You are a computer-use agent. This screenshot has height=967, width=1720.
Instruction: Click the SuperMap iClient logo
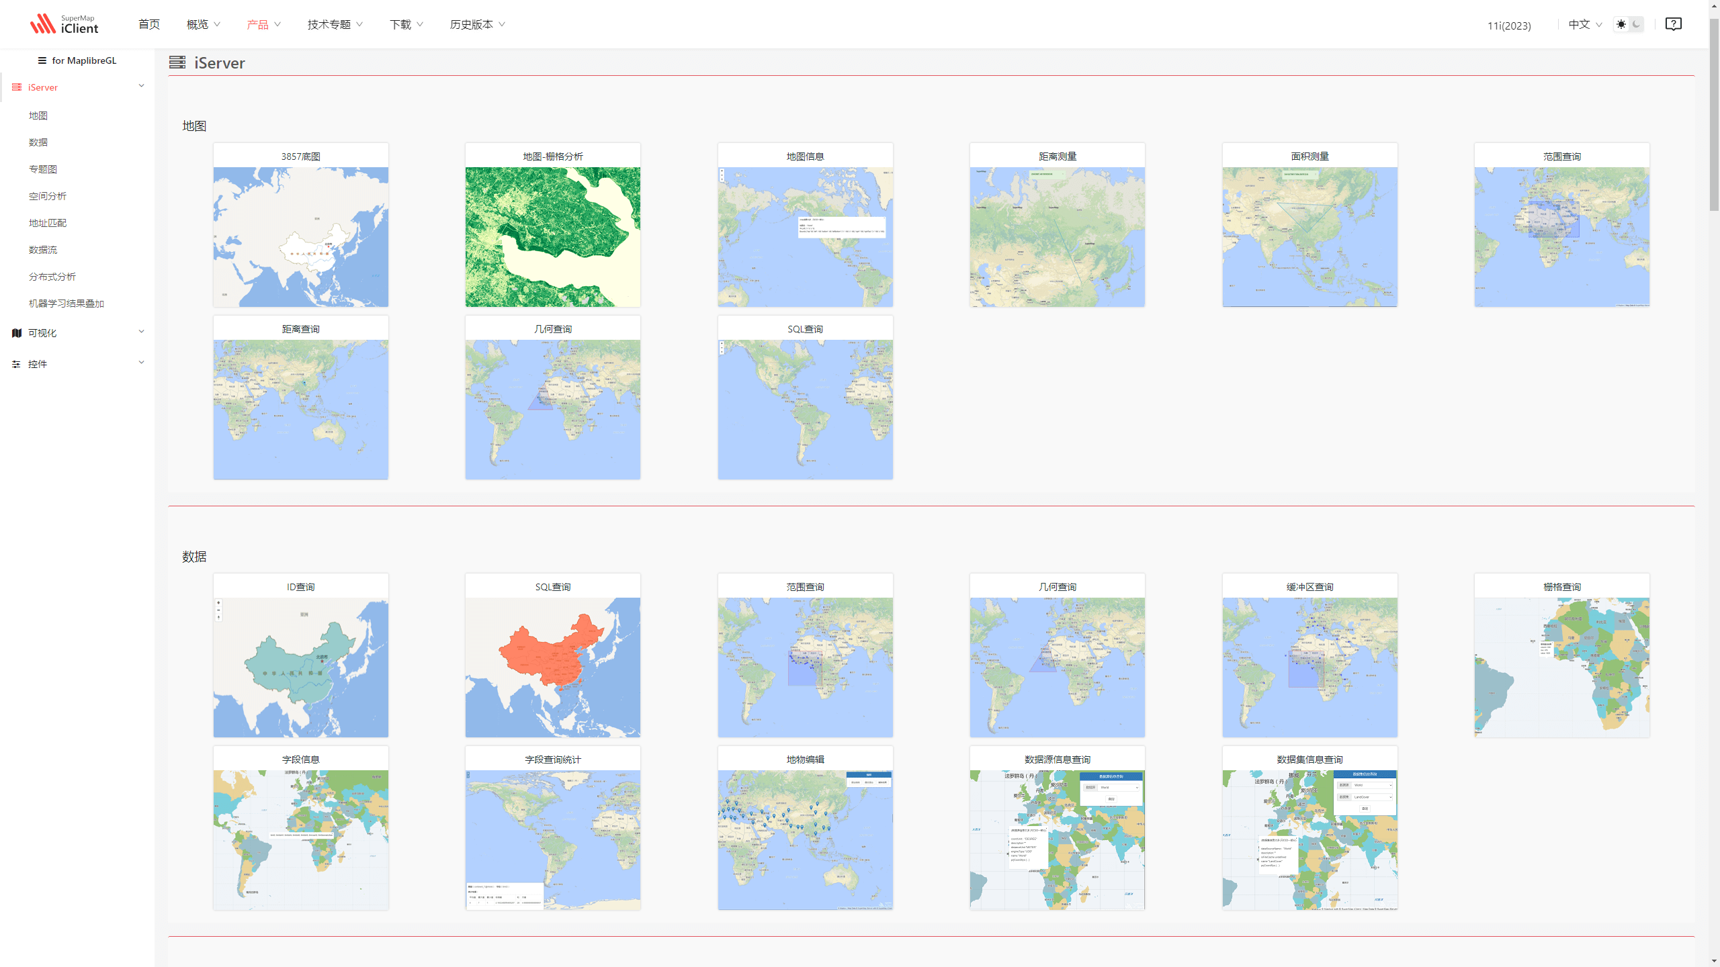64,24
